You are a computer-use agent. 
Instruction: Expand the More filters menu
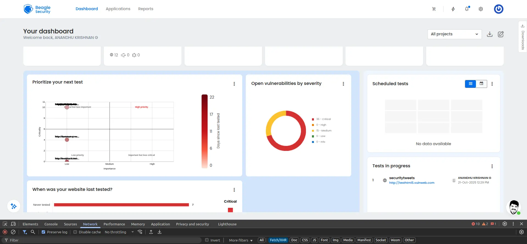tap(241, 240)
